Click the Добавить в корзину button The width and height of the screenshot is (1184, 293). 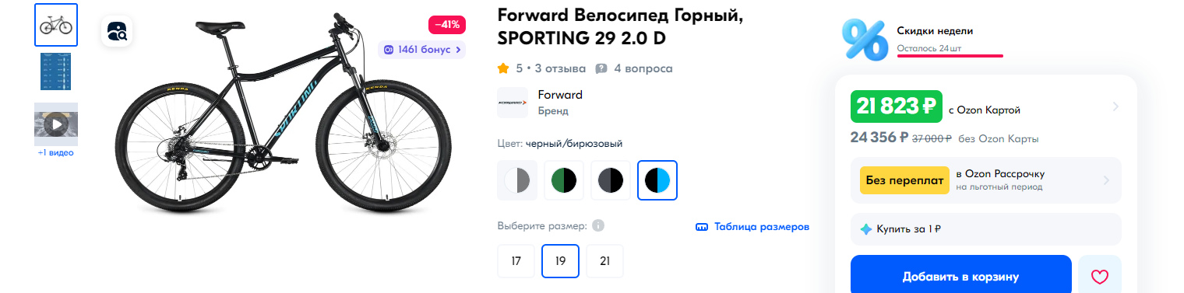tap(960, 276)
